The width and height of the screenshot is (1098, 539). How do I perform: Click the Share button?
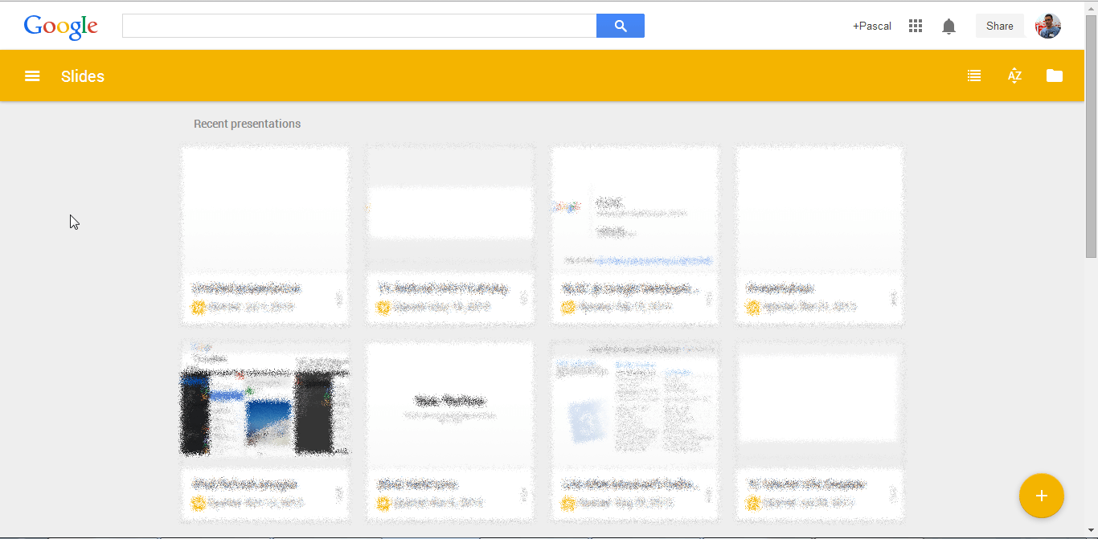point(999,26)
